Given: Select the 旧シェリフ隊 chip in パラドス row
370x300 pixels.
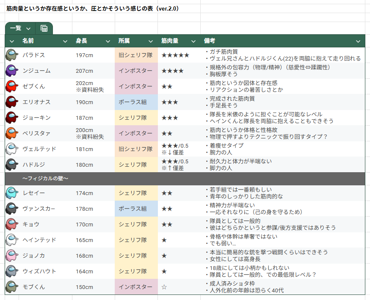Looking at the screenshot, I should (x=135, y=55).
